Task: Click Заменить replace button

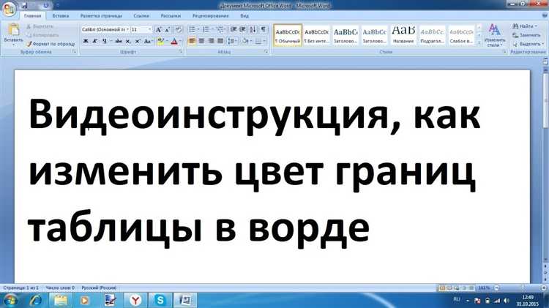Action: pos(526,35)
